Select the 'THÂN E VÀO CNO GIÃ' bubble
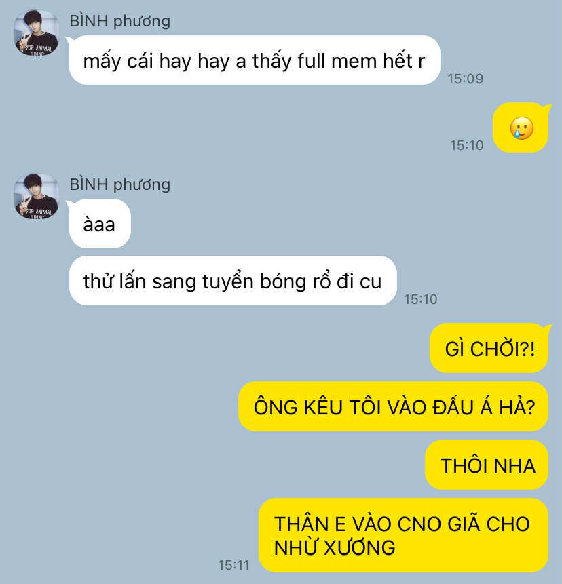 [404, 535]
